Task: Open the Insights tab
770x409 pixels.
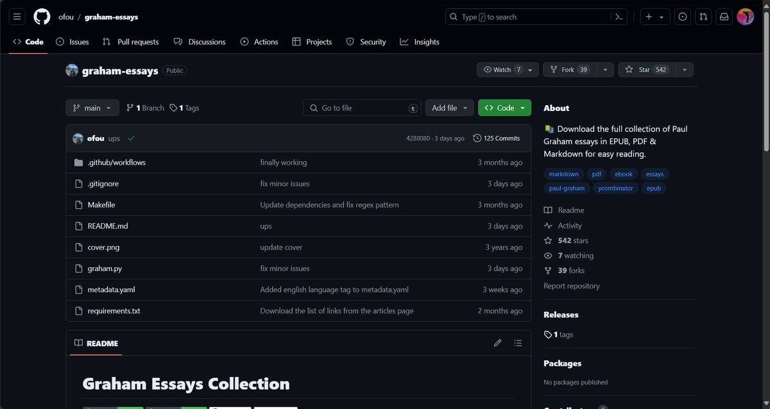Action: tap(420, 42)
